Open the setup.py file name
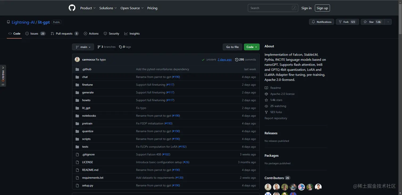The height and width of the screenshot is (195, 402). (x=87, y=185)
